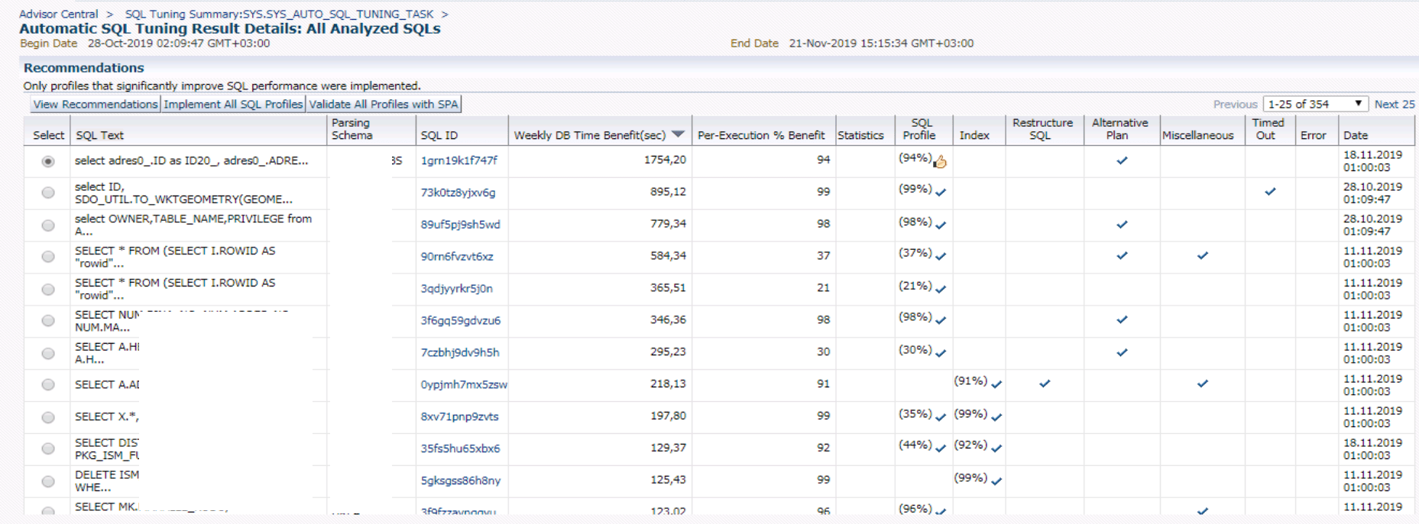Select radio button for SQL 1grn19k1f747f
The width and height of the screenshot is (1419, 524).
(x=48, y=161)
